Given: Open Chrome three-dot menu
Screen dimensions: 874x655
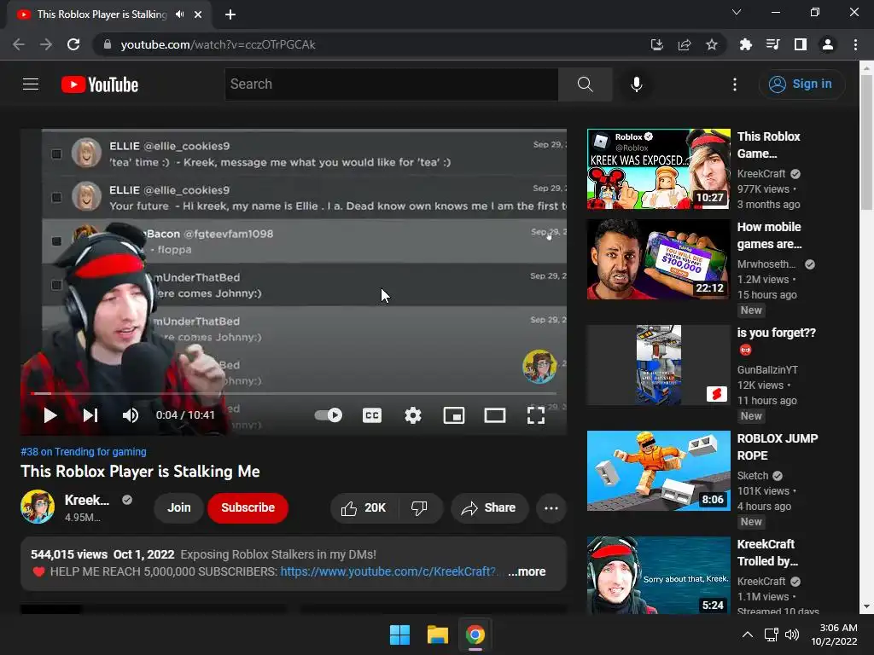Looking at the screenshot, I should tap(855, 44).
